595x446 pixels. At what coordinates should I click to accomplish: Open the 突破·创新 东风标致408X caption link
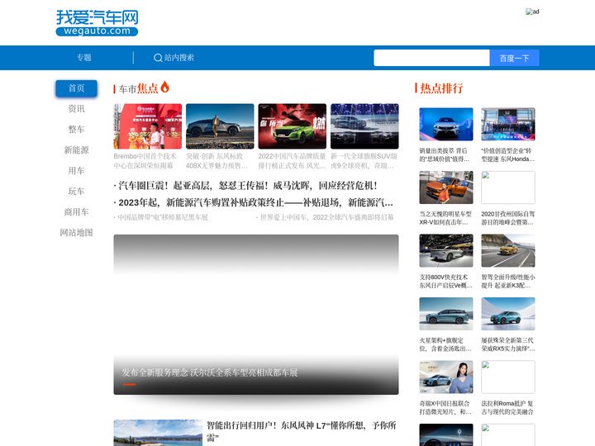pyautogui.click(x=217, y=161)
